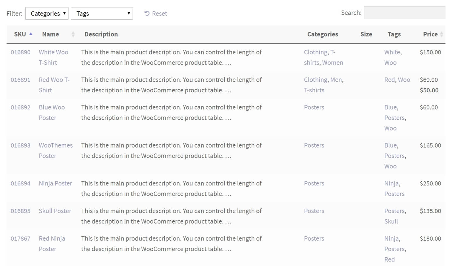Click the SKU sort arrow icon
Viewport: 452px width, 266px height.
tap(31, 34)
